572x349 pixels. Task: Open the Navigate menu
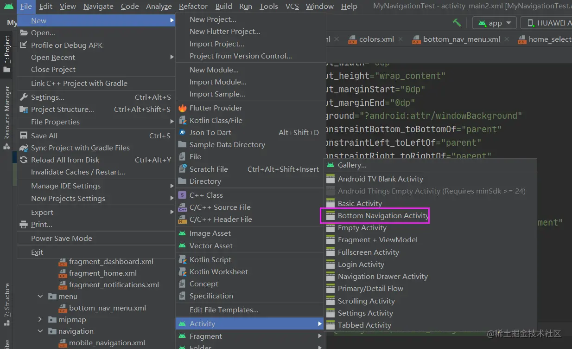coord(98,6)
